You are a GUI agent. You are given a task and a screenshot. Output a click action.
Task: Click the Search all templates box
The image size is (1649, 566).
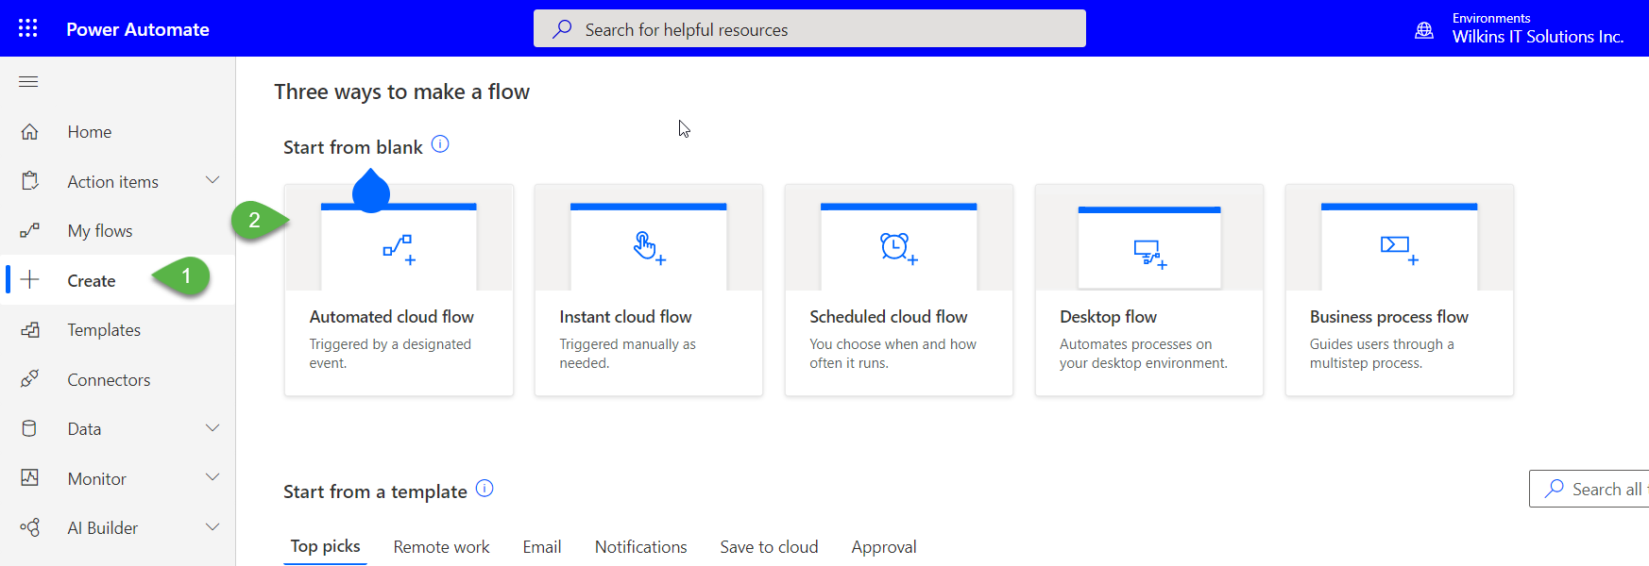click(x=1589, y=489)
